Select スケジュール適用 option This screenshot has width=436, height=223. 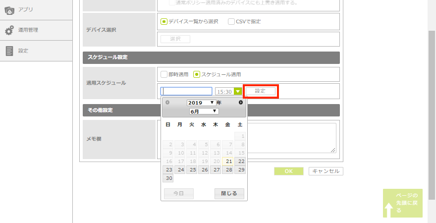197,74
